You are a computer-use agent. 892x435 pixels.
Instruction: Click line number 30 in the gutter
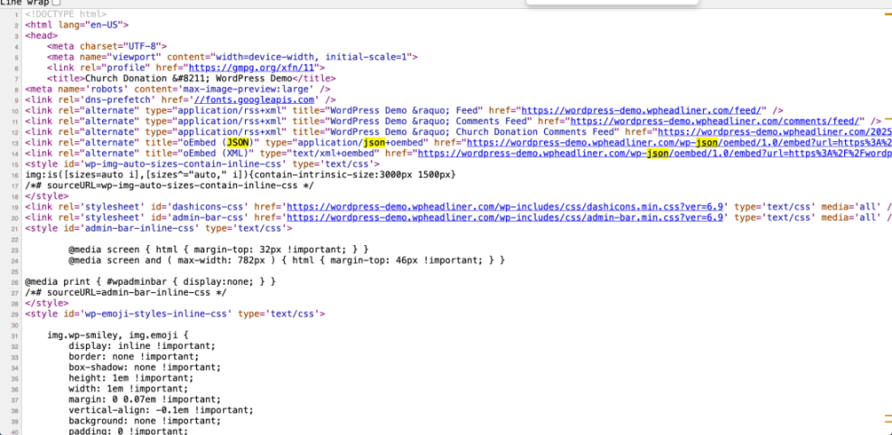point(16,325)
